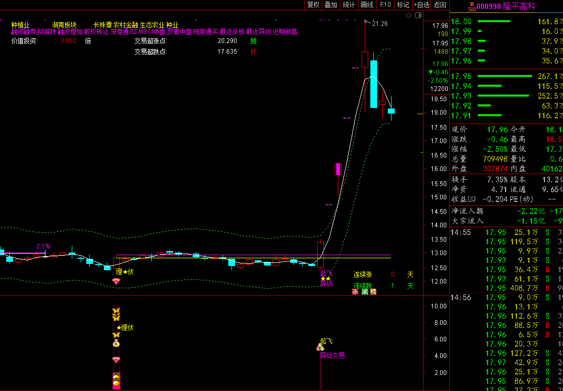Click the diamond icon above the chart
The height and width of the screenshot is (391, 563).
409,15
